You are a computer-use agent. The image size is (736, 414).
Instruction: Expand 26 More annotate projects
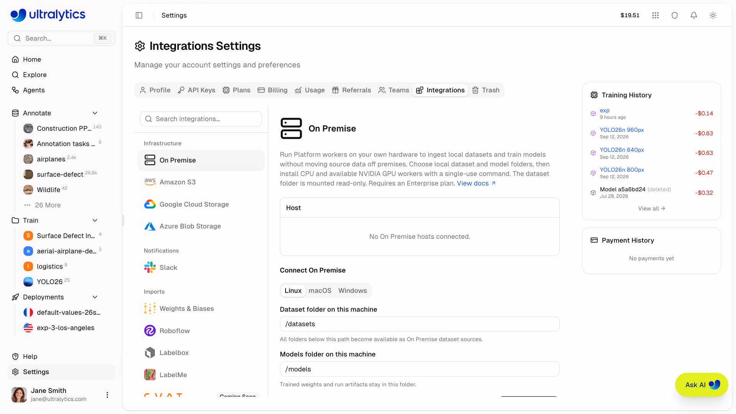[48, 205]
